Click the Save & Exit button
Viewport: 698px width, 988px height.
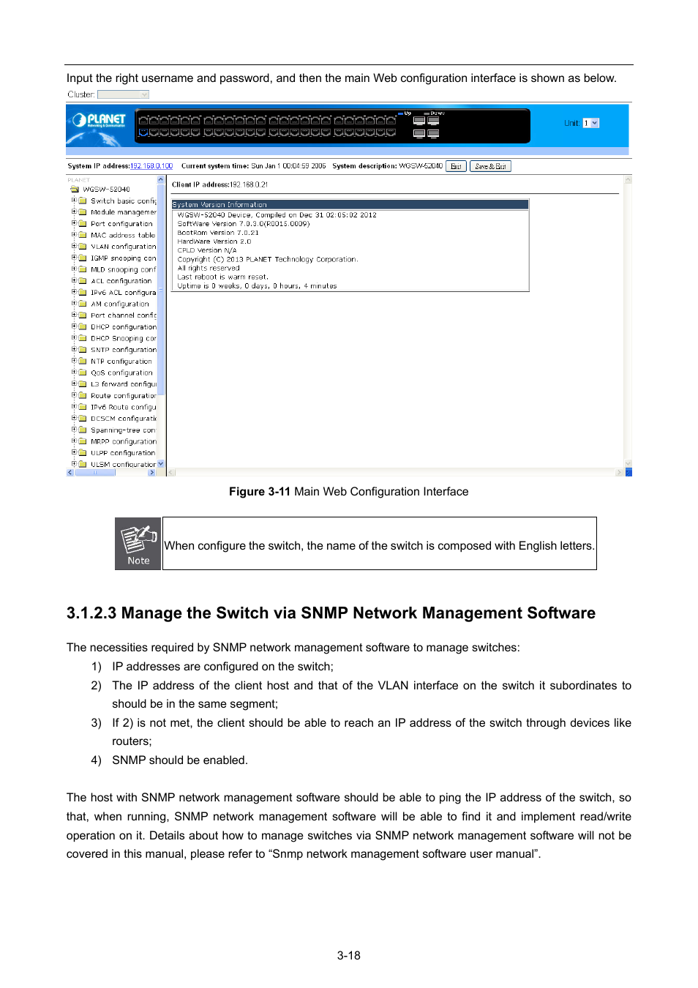click(490, 166)
